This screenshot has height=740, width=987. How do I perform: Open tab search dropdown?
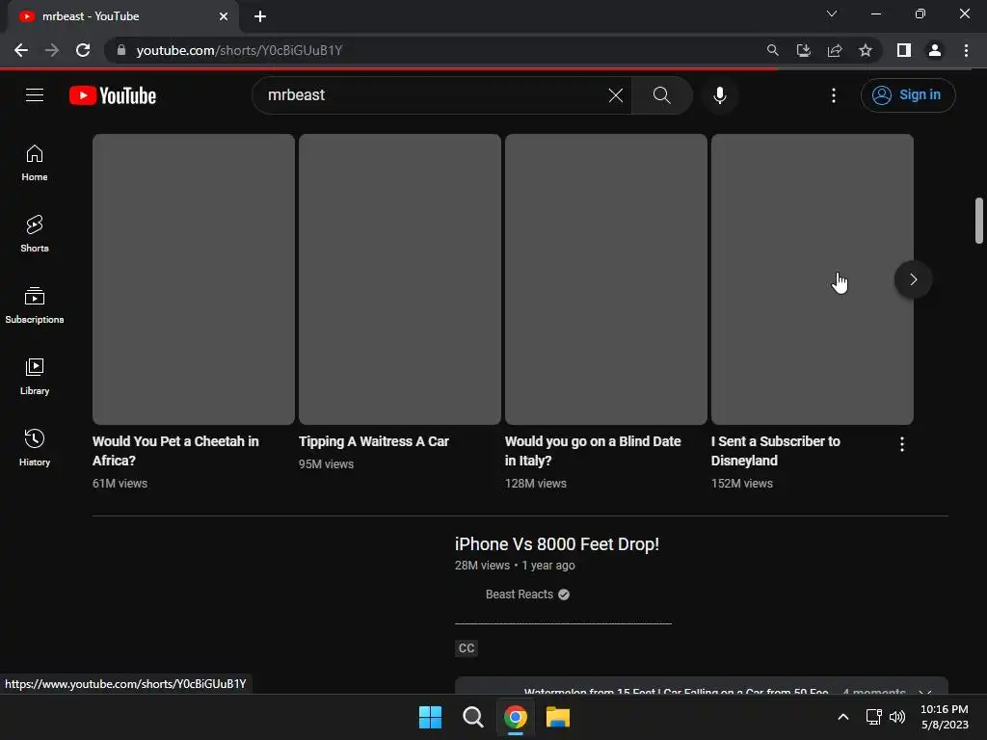point(832,13)
